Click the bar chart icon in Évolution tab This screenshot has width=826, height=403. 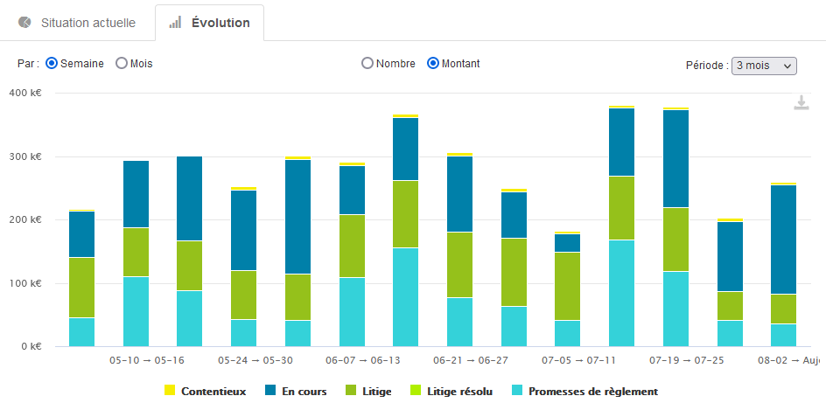(x=175, y=22)
